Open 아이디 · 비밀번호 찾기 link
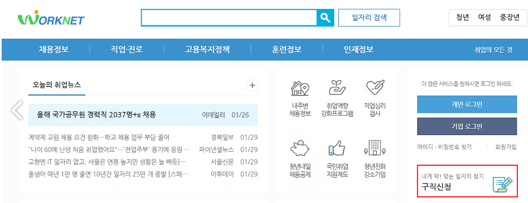Screen dimensions: 528x203 click(444, 147)
